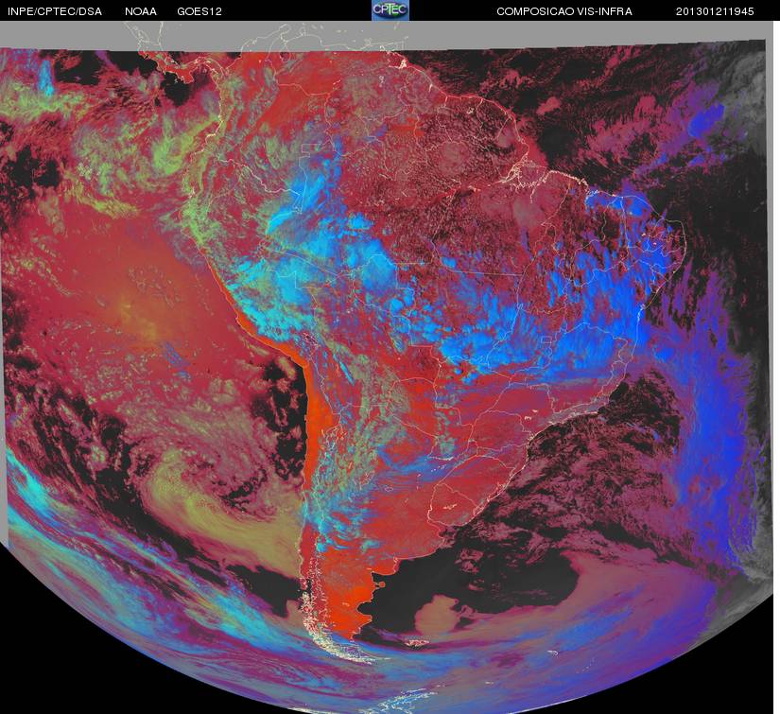Click the NOAA label in header
Screen dimensions: 780x714
click(141, 11)
